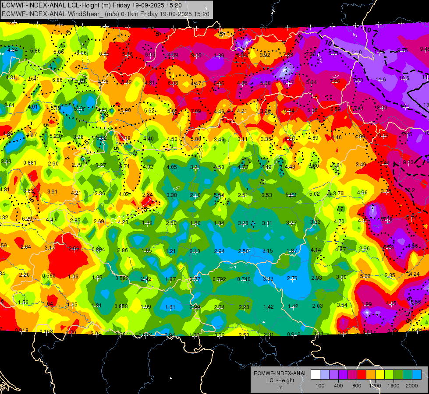This screenshot has width=429, height=394.
Task: Click the grid value 5.74
Action: (124, 166)
